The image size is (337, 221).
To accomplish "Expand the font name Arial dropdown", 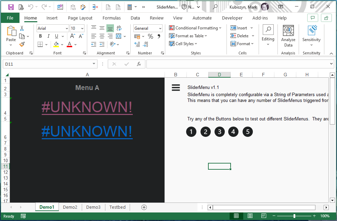I will pyautogui.click(x=66, y=28).
